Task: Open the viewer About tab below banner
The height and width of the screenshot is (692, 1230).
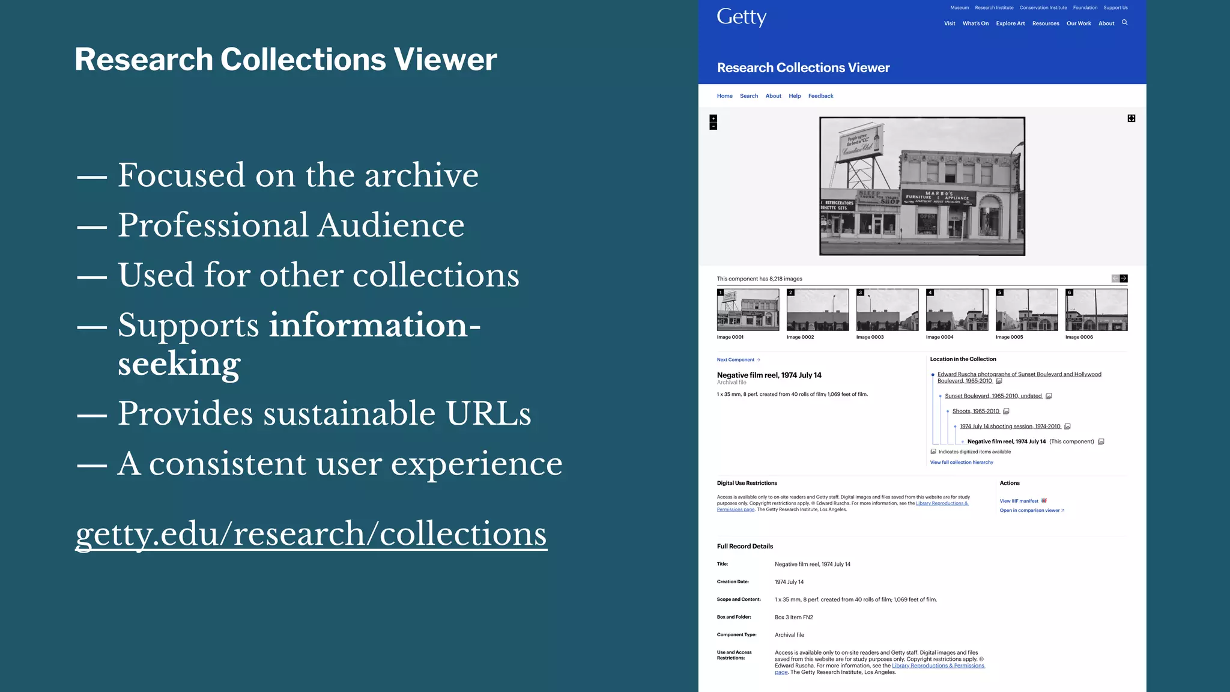Action: click(774, 96)
